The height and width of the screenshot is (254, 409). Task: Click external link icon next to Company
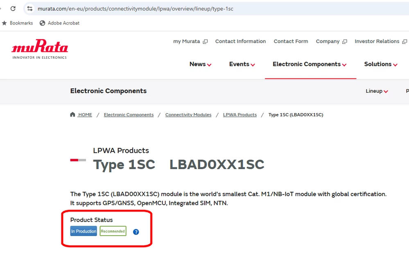(x=345, y=41)
